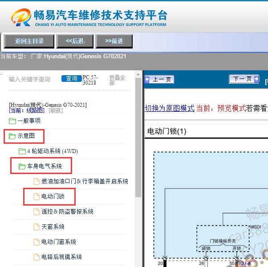The height and width of the screenshot is (267, 268).
Task: Click document icon beside 电铬后视镜系统
Action: point(36,257)
